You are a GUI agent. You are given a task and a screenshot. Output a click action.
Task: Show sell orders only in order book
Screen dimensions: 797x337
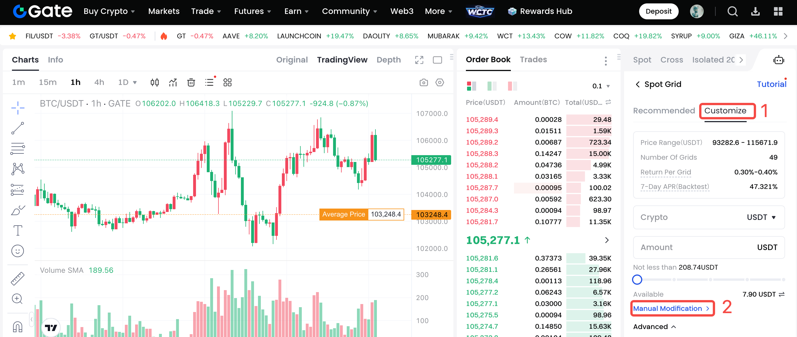tap(512, 86)
